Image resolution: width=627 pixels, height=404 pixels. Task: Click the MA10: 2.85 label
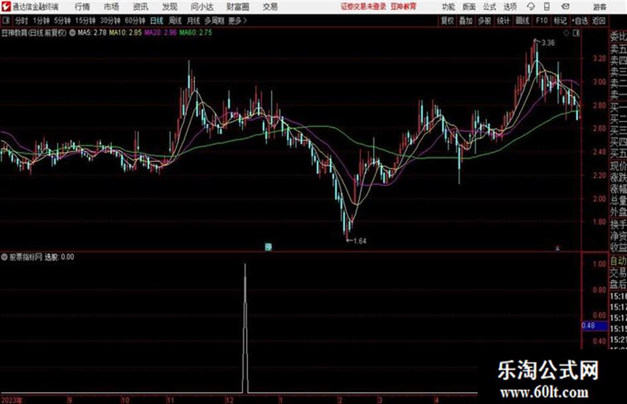[x=125, y=33]
